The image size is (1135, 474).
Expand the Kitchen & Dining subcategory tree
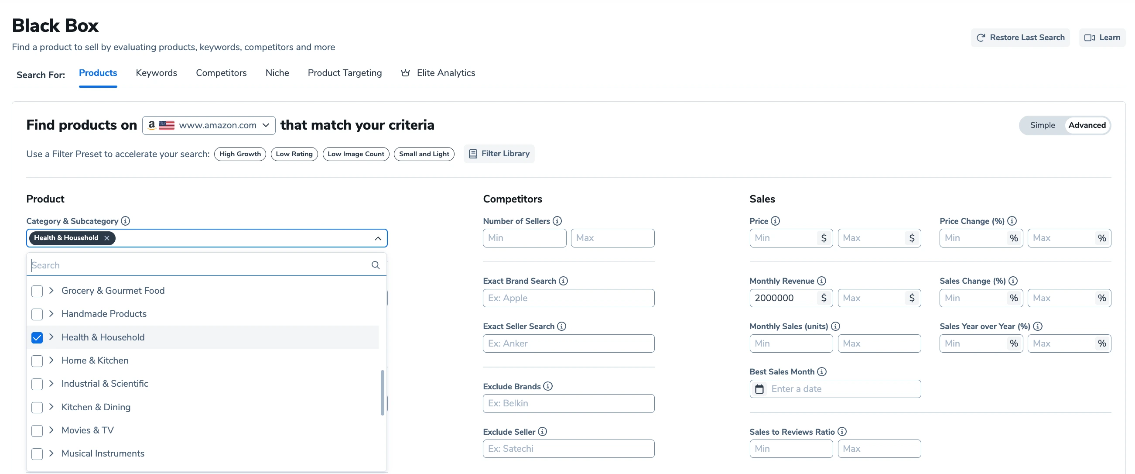click(x=51, y=406)
